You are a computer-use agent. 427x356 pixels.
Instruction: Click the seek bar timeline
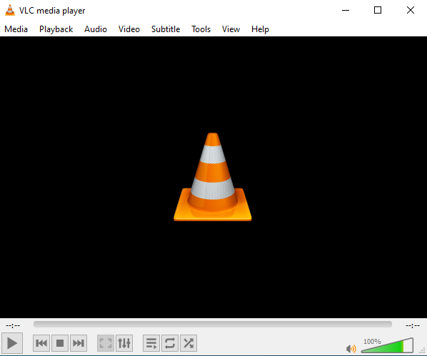213,324
